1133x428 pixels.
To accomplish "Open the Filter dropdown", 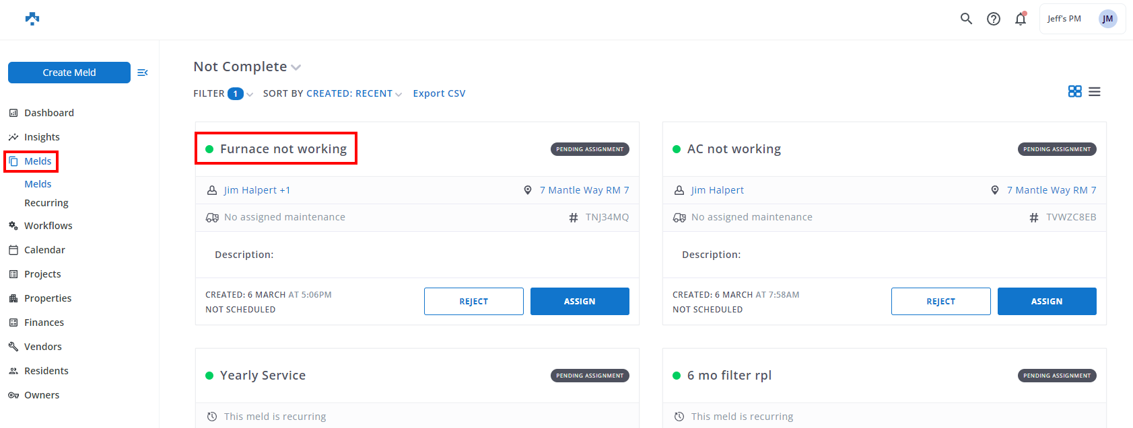I will point(223,93).
